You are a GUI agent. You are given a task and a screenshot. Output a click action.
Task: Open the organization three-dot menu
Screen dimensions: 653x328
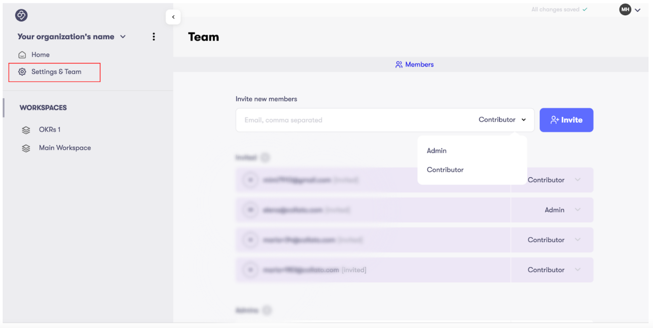coord(153,37)
